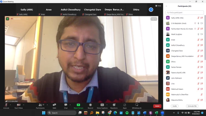Open Excel from the taskbar
Image resolution: width=206 pixels, height=116 pixels.
(156, 113)
